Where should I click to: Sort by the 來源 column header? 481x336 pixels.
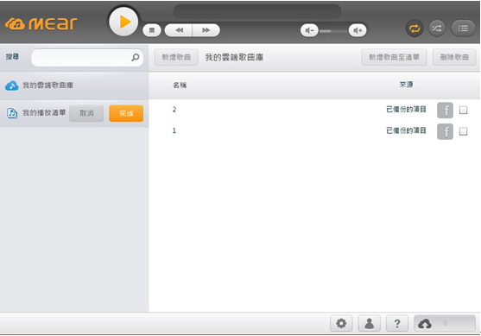tap(406, 85)
